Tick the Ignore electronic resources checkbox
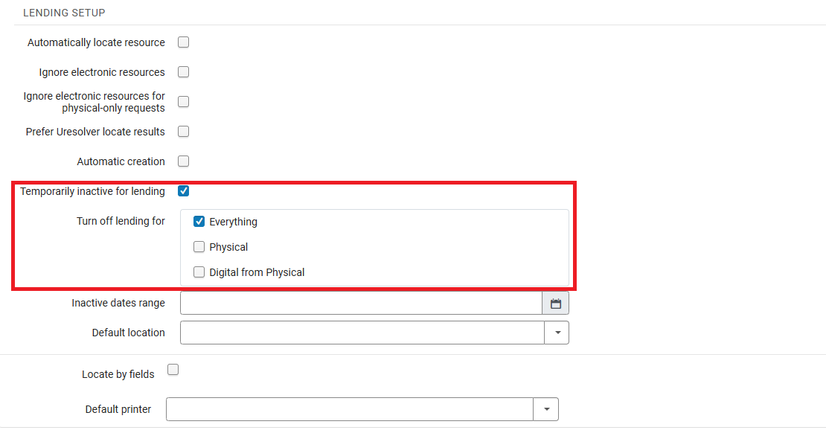Viewport: 826px width, 433px height. [x=184, y=72]
